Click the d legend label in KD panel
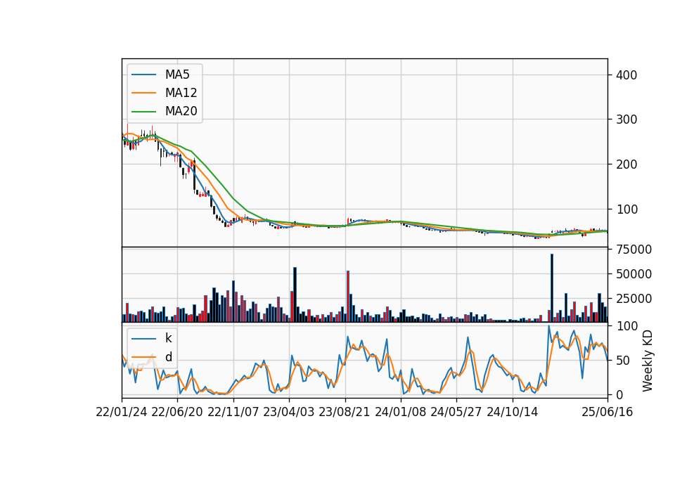 click(x=168, y=357)
